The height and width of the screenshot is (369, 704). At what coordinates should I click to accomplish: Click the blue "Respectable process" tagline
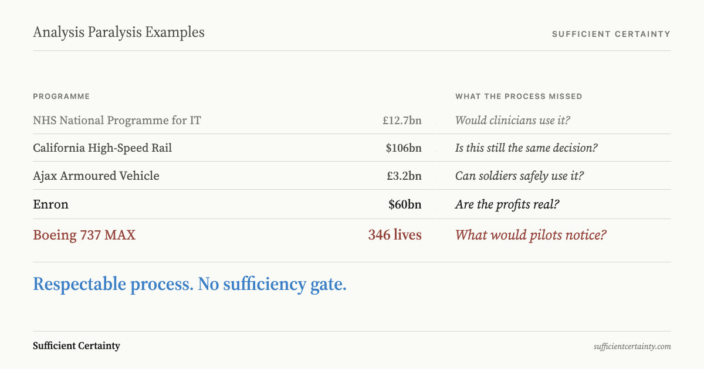pos(189,285)
